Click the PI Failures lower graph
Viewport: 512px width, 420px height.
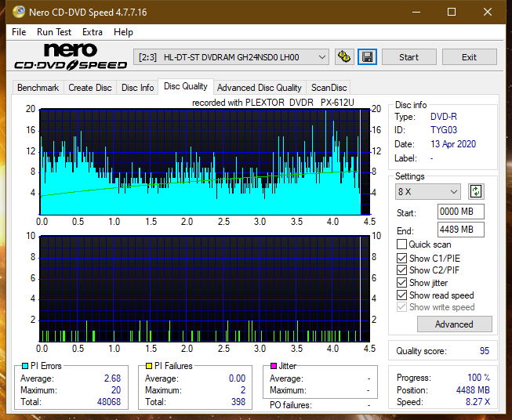205,289
